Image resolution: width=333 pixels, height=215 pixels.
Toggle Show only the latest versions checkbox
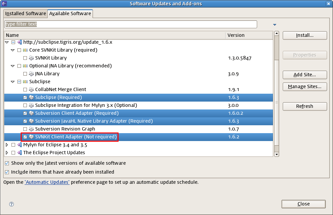click(x=7, y=163)
